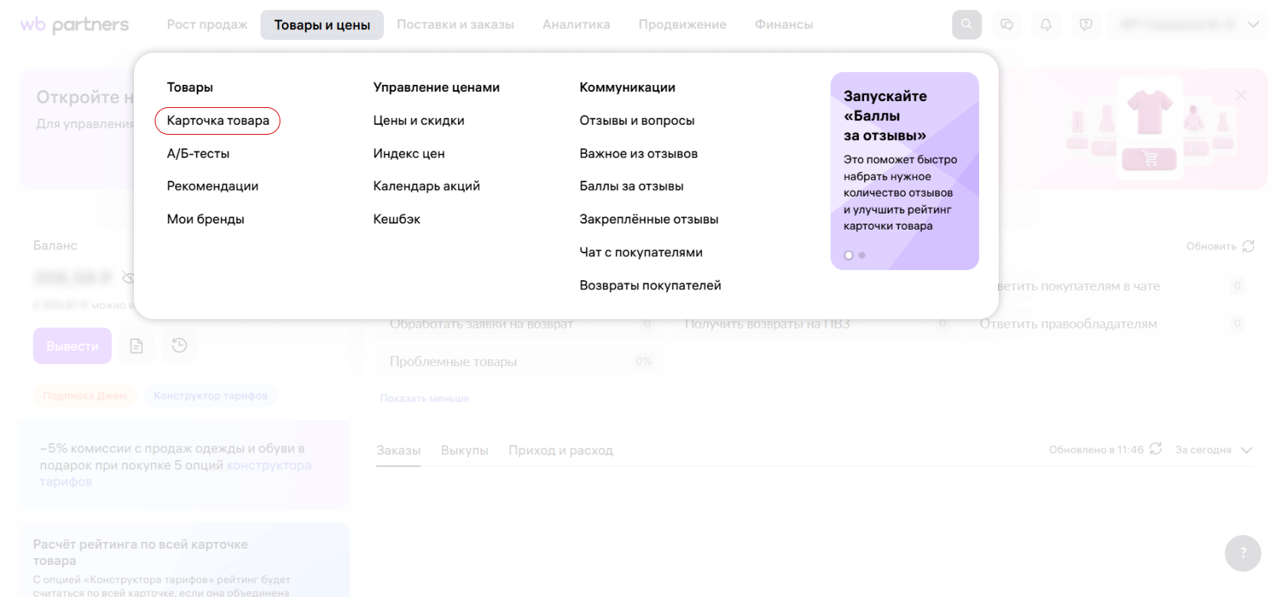This screenshot has width=1287, height=597.
Task: Click the Вывести withdraw button
Action: coord(72,346)
